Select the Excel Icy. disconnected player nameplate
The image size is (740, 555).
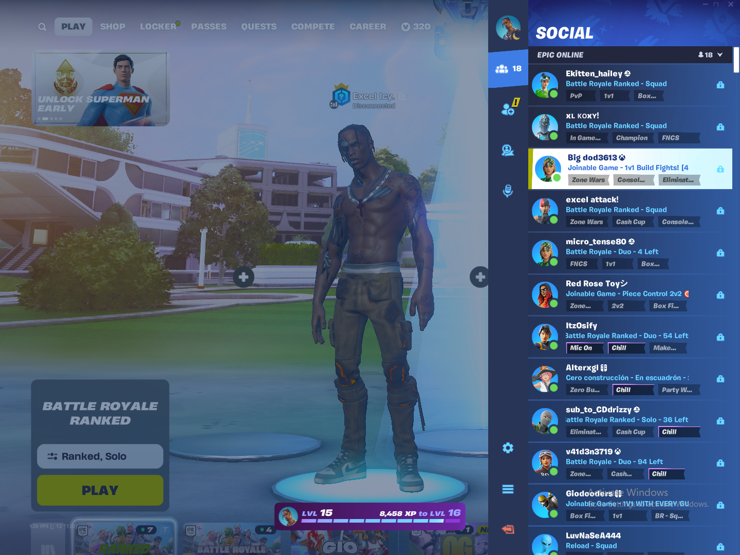367,98
